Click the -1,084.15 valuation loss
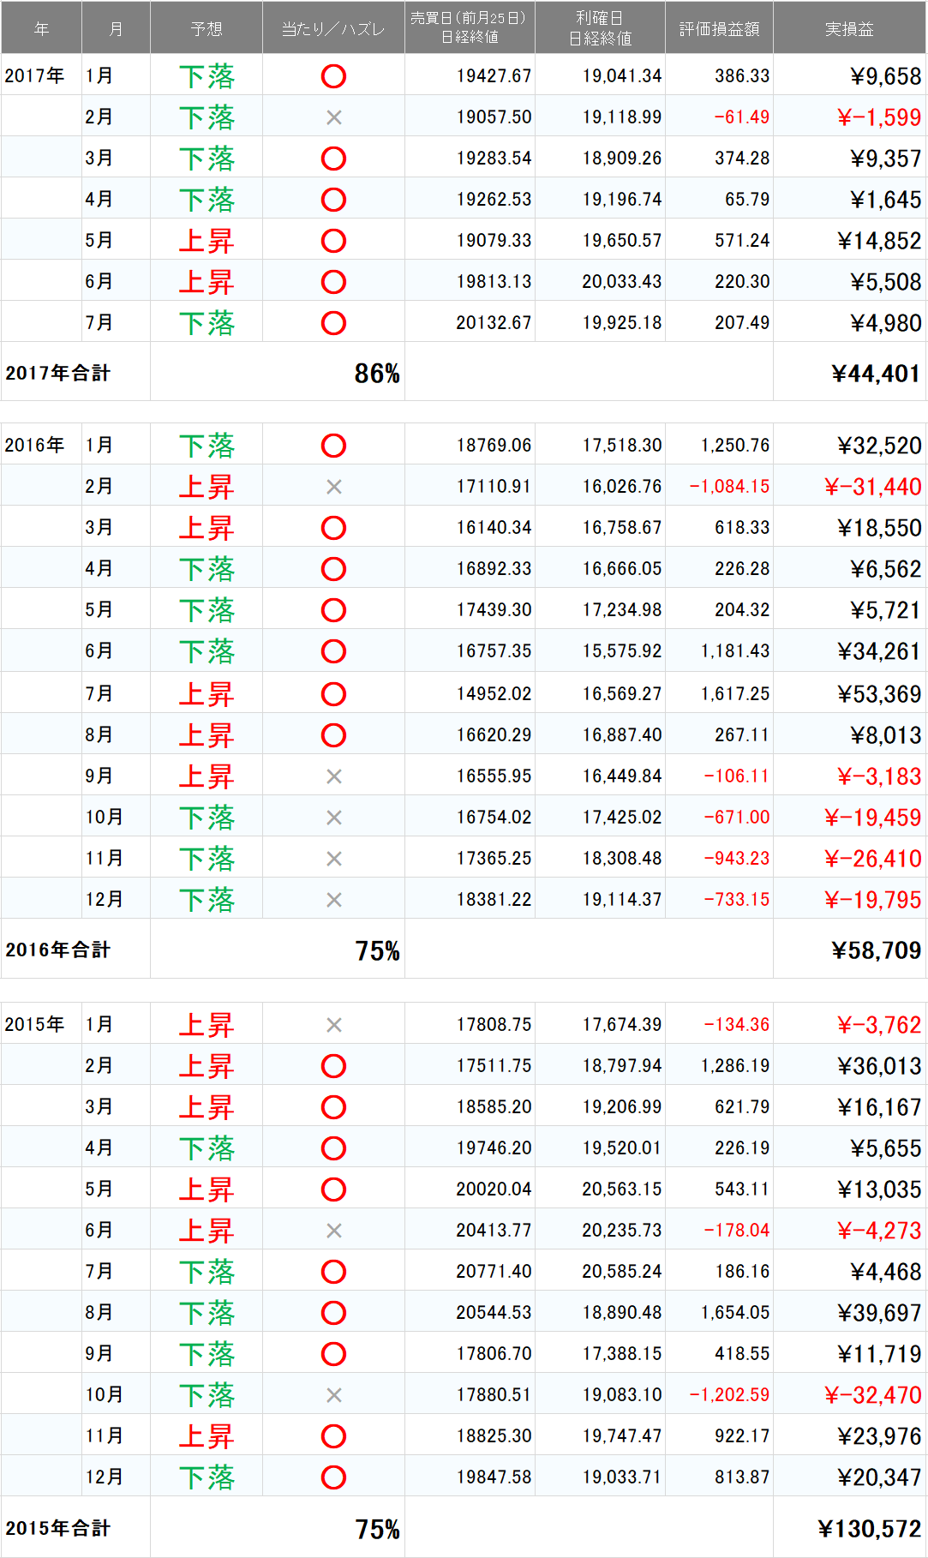Viewport: 928px width, 1558px height. point(729,487)
